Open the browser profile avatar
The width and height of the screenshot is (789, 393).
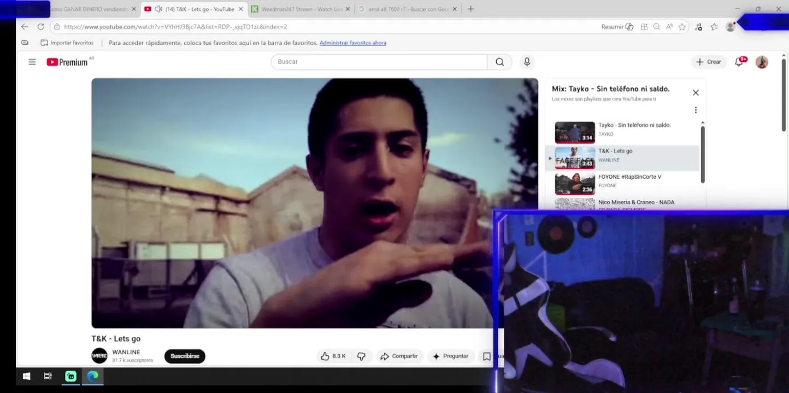(730, 27)
